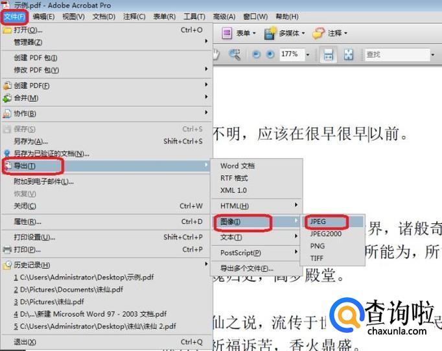Expand the Forms toolbar dropdown arrow
The height and width of the screenshot is (351, 442).
pyautogui.click(x=254, y=33)
